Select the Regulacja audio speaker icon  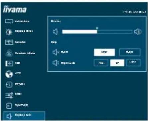click(9, 116)
